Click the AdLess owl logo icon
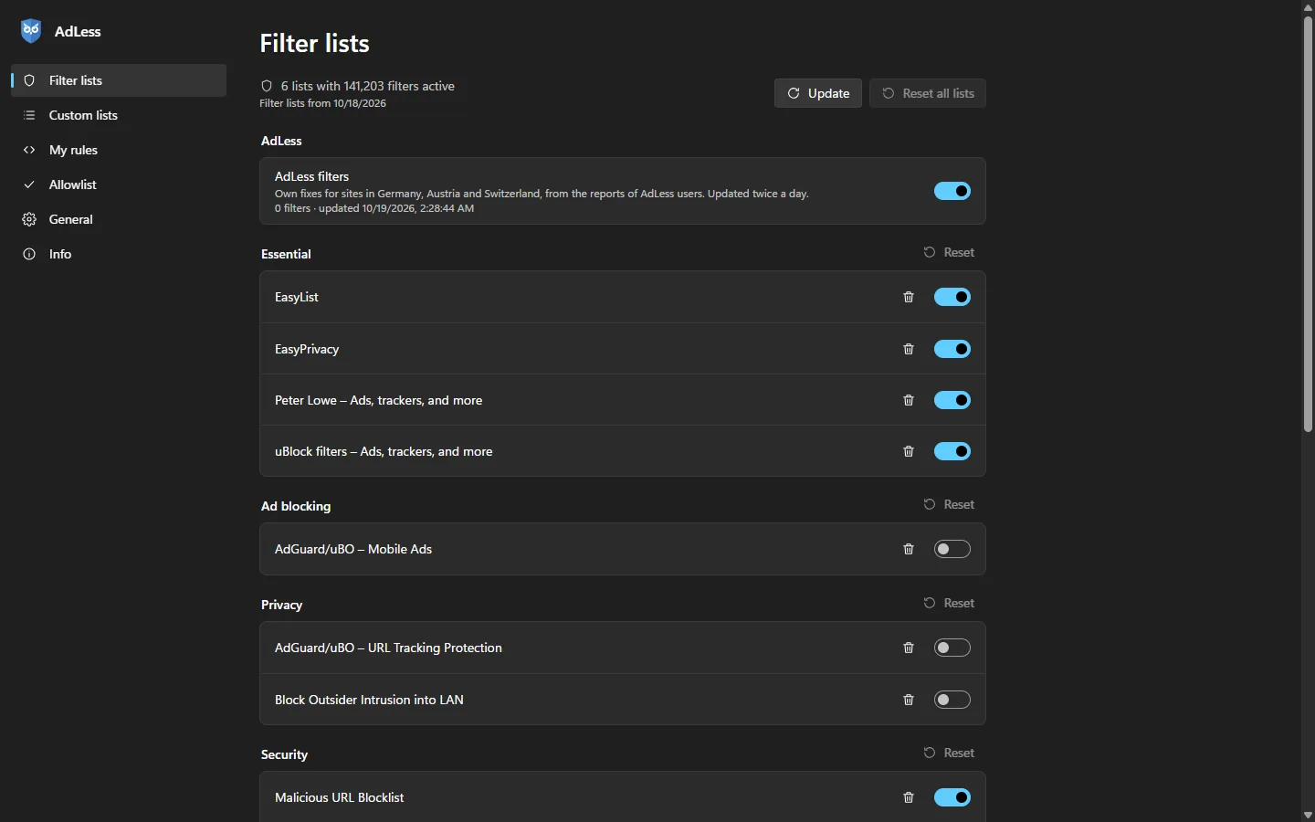 tap(31, 31)
